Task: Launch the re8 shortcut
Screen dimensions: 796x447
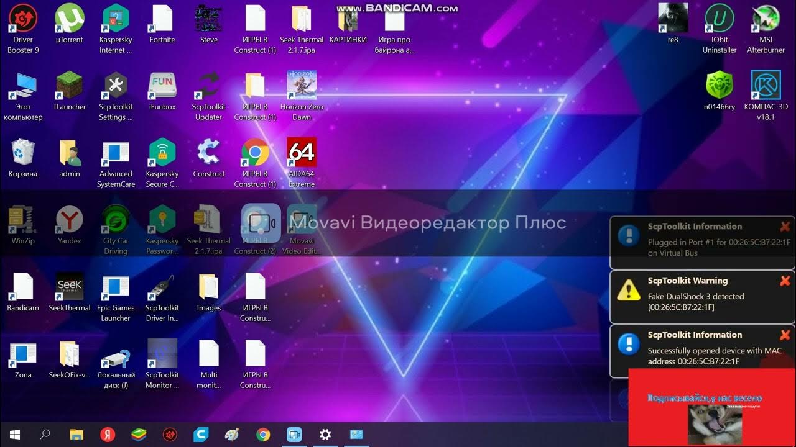Action: coord(673,19)
